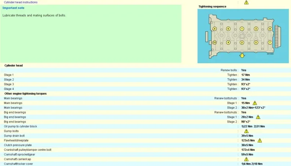Image resolution: width=291 pixels, height=166 pixels.
Task: Select bolt number 1 in tightening sequence diagram
Action: point(242,29)
